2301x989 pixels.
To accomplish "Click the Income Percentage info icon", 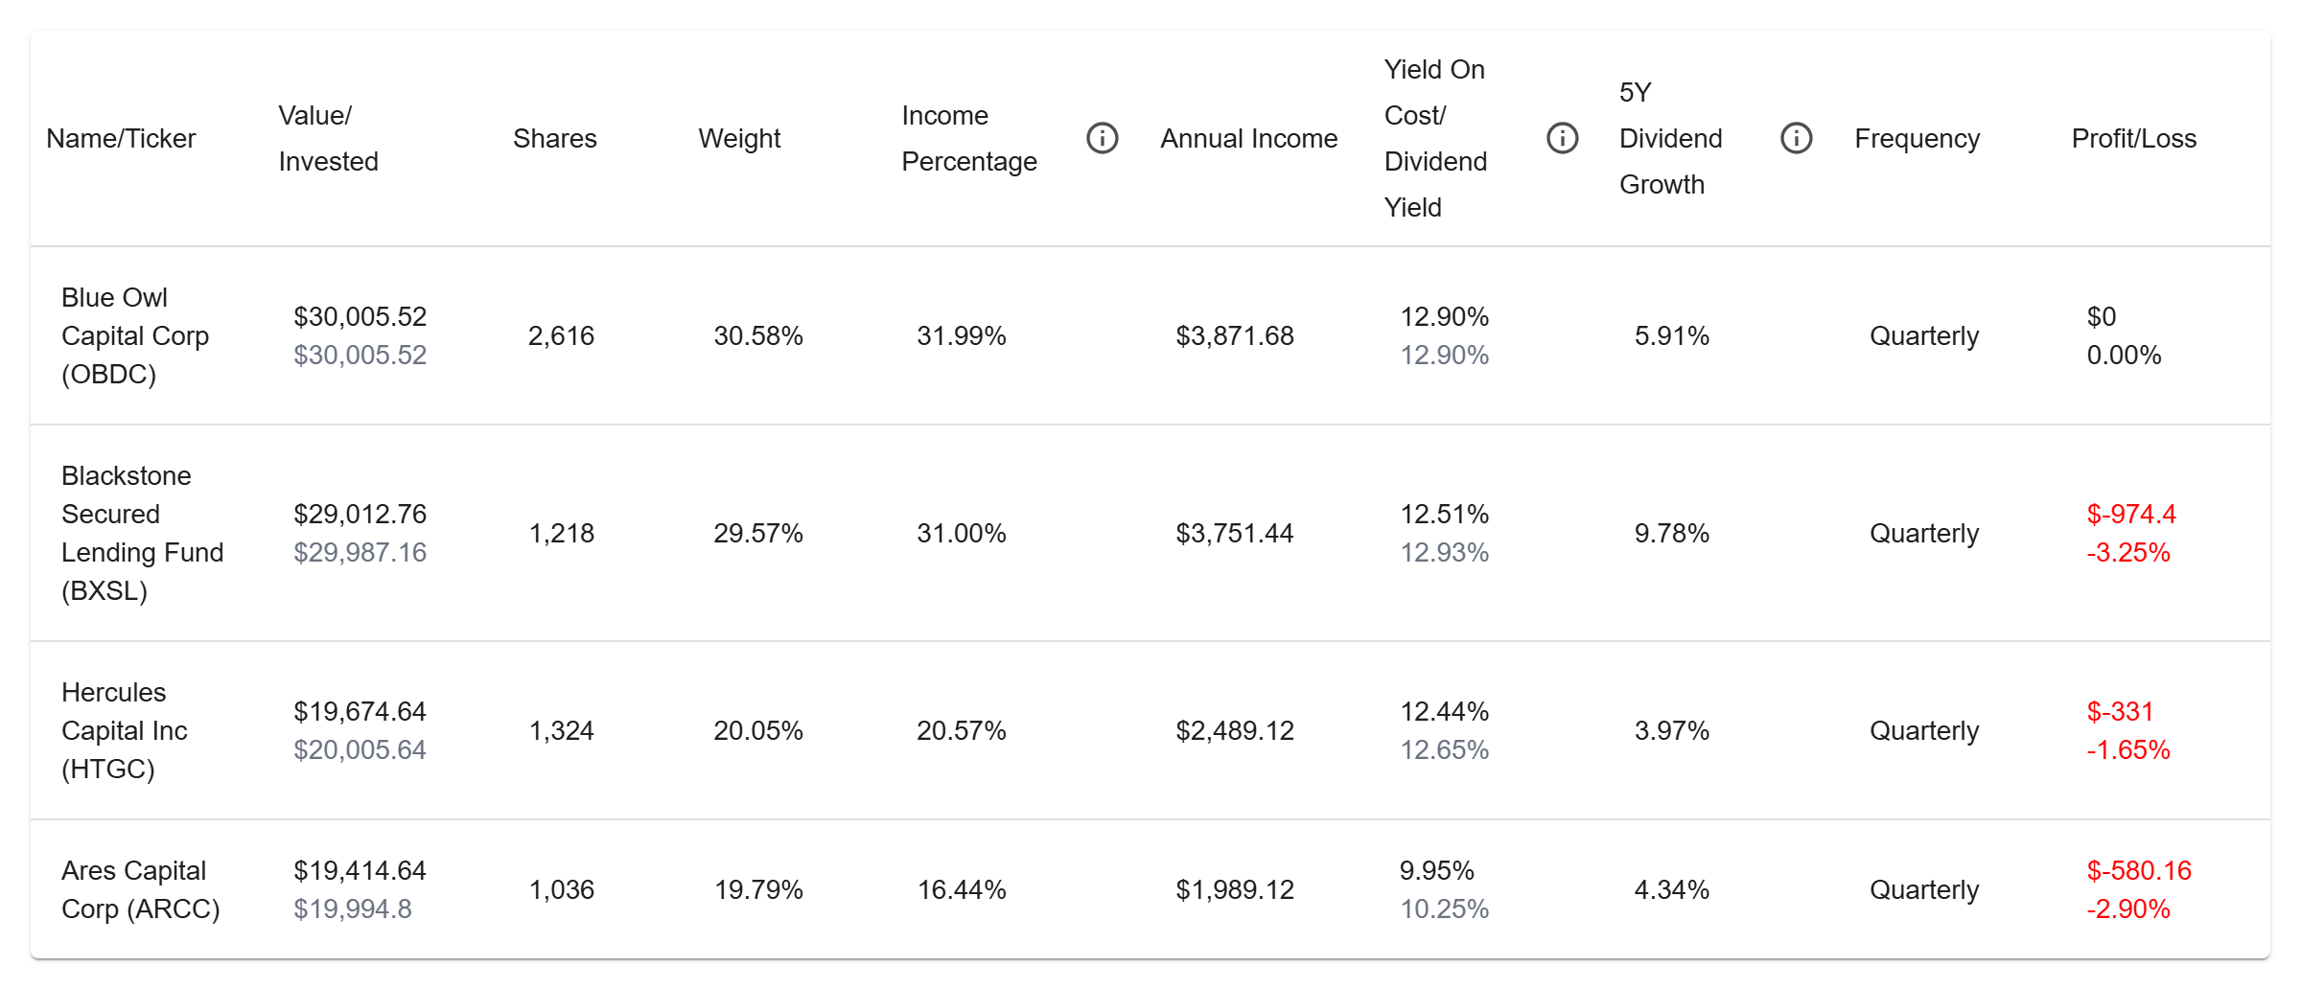I will [1102, 138].
